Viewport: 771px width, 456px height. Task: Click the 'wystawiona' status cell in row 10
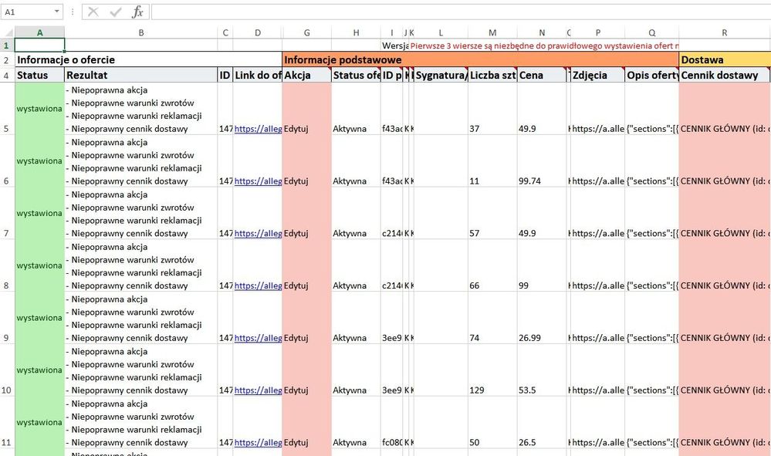[x=40, y=370]
